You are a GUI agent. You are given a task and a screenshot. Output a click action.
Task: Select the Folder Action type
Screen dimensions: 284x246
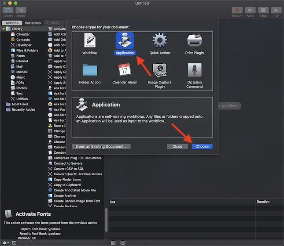pyautogui.click(x=89, y=70)
